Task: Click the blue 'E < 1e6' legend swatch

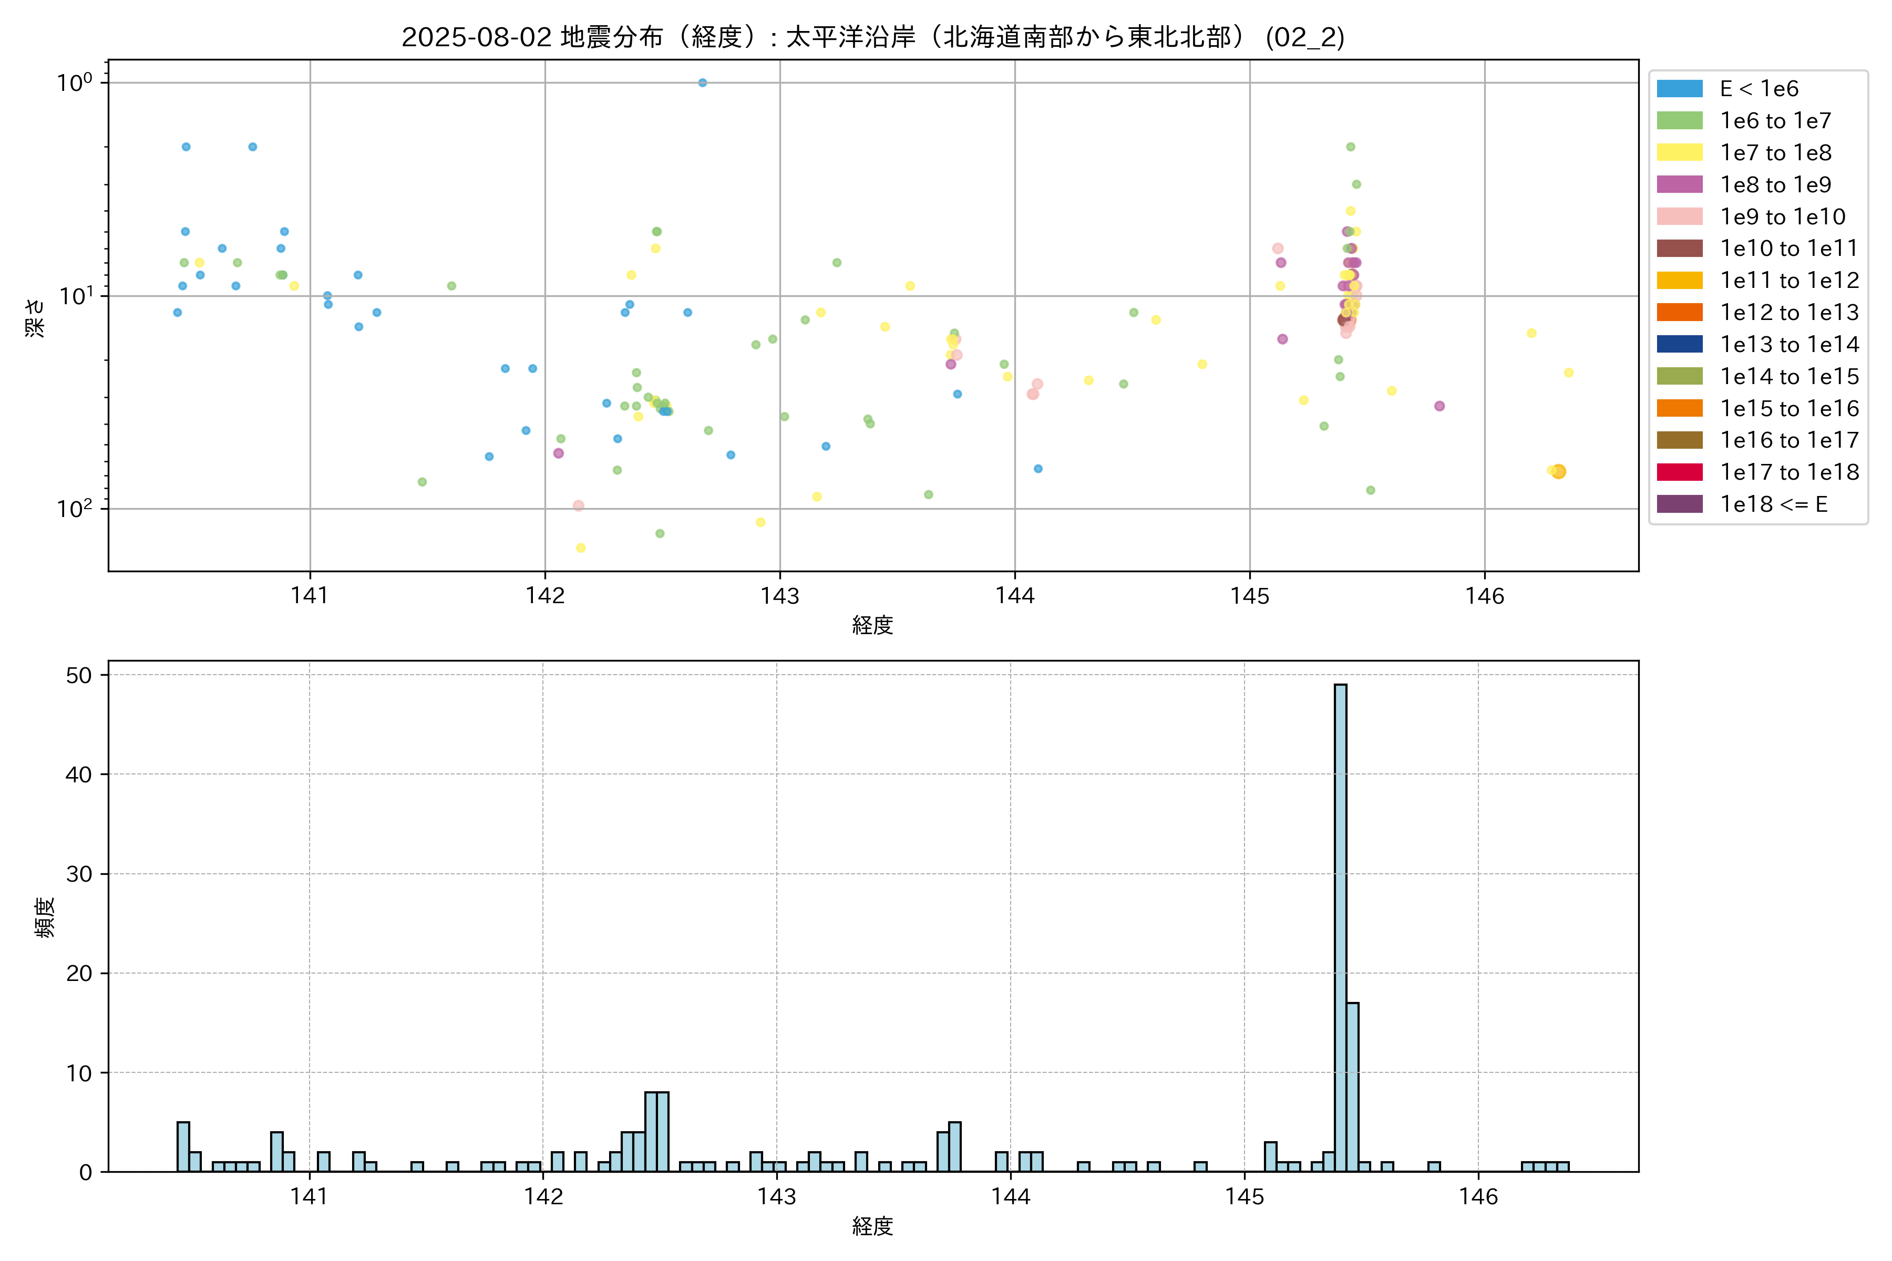Action: [1679, 88]
